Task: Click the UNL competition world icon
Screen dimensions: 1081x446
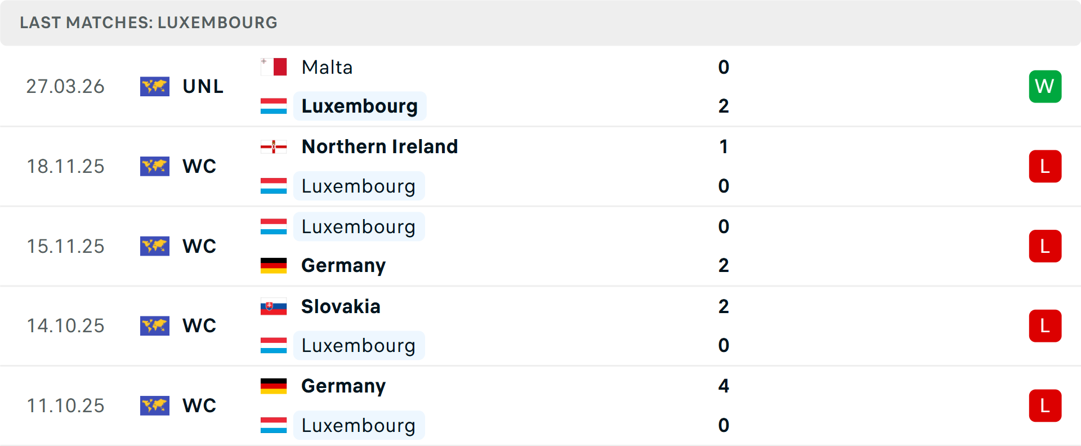Action: [155, 86]
